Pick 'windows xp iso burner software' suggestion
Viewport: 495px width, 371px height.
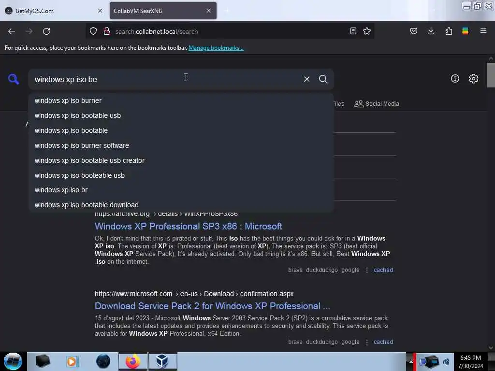181,145
